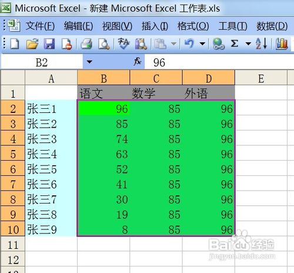Select the cell 张三4
Screen dimensions: 294x273
click(51, 154)
